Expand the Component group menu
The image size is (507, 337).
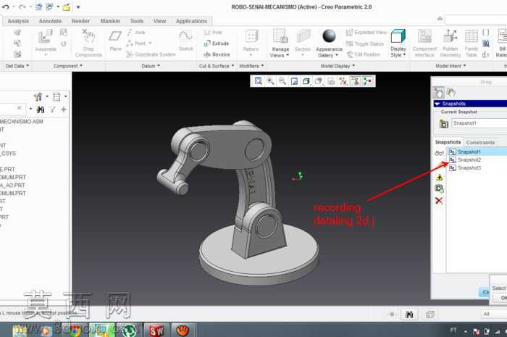[x=68, y=66]
